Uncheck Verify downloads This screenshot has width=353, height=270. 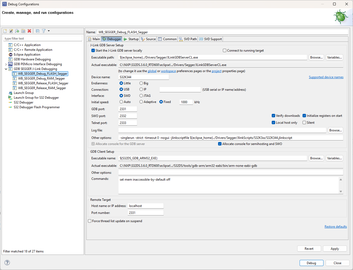click(273, 116)
